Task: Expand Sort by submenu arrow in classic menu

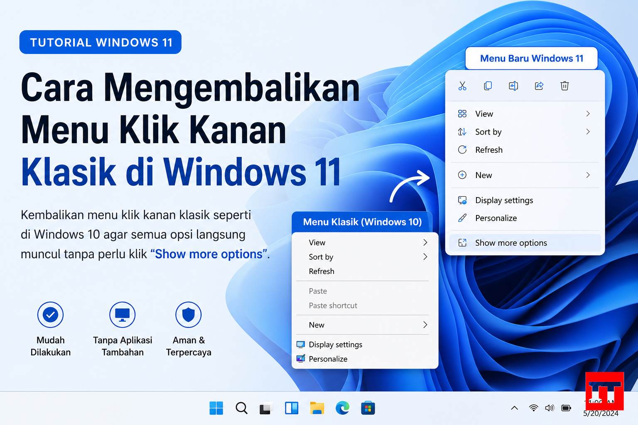Action: click(425, 256)
